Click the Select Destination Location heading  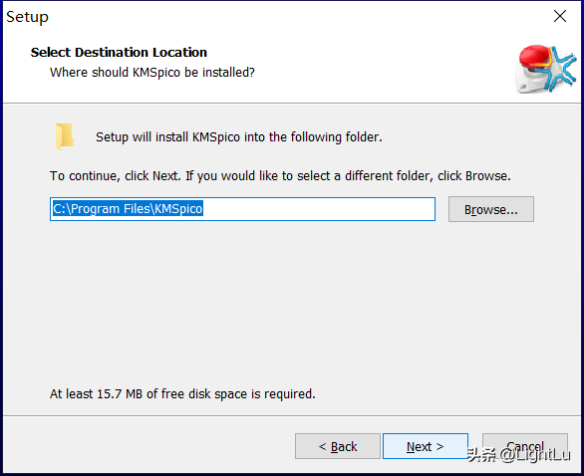pos(119,52)
